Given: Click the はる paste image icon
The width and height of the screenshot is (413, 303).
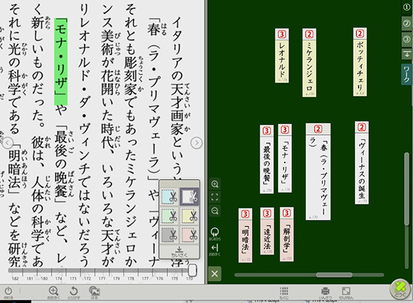Looking at the screenshot, I should [94, 292].
